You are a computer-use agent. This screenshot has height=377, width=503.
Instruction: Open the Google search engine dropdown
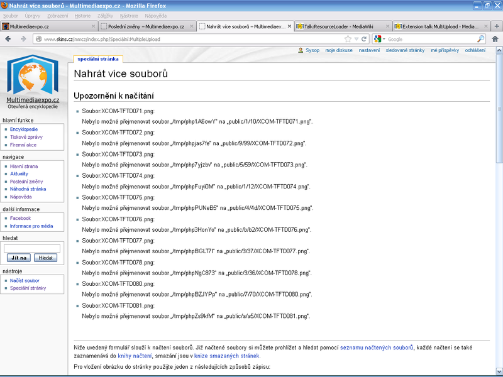coord(380,39)
